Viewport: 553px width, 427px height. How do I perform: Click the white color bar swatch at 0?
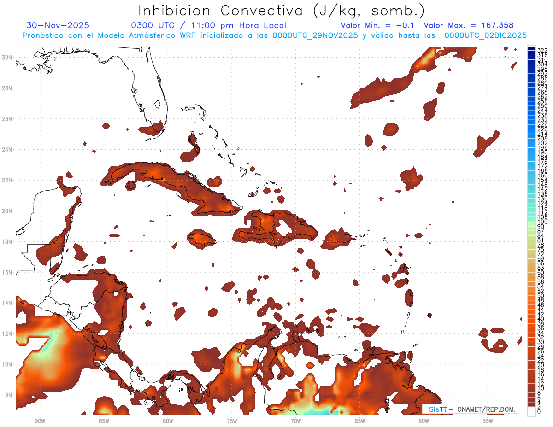531,410
